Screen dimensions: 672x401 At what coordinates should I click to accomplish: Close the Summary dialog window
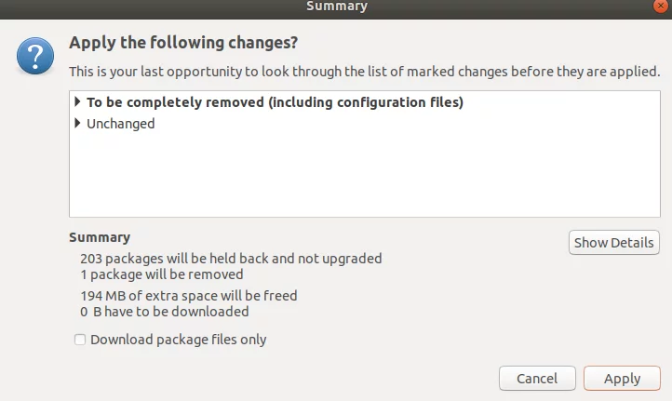(661, 7)
